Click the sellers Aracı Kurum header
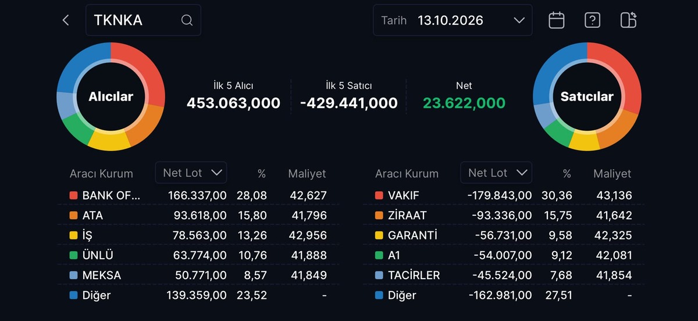The image size is (698, 321). coord(407,174)
